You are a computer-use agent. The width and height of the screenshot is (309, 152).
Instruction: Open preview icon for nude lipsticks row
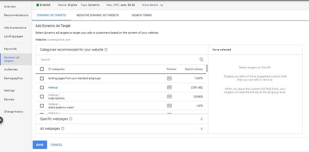(x=169, y=96)
